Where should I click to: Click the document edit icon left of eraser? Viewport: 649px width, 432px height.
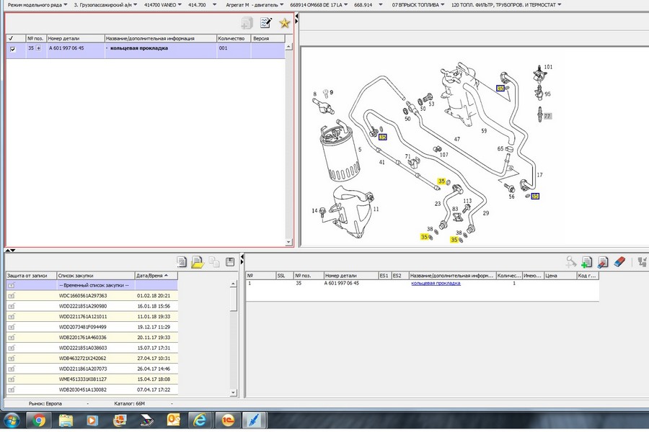coord(603,262)
